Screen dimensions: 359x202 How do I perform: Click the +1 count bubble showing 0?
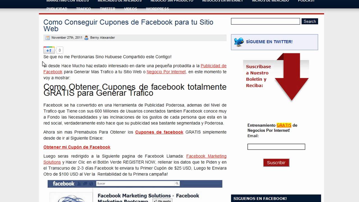coord(60,50)
